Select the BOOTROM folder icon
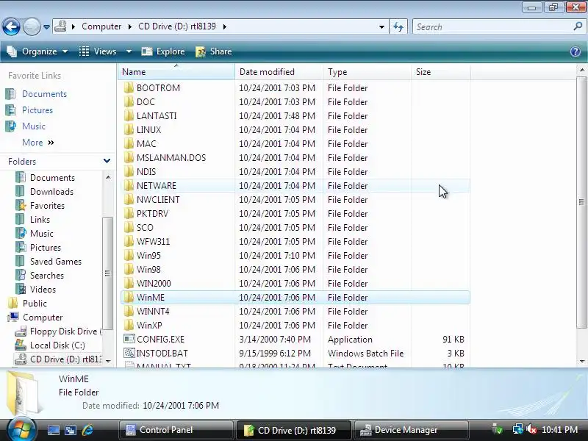This screenshot has width=588, height=441. tap(129, 87)
